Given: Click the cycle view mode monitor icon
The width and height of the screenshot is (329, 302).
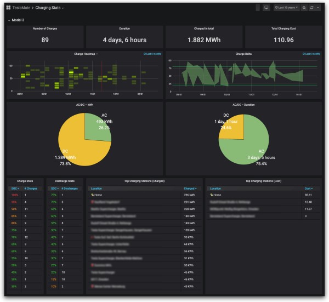Looking at the screenshot, I should tap(266, 8).
